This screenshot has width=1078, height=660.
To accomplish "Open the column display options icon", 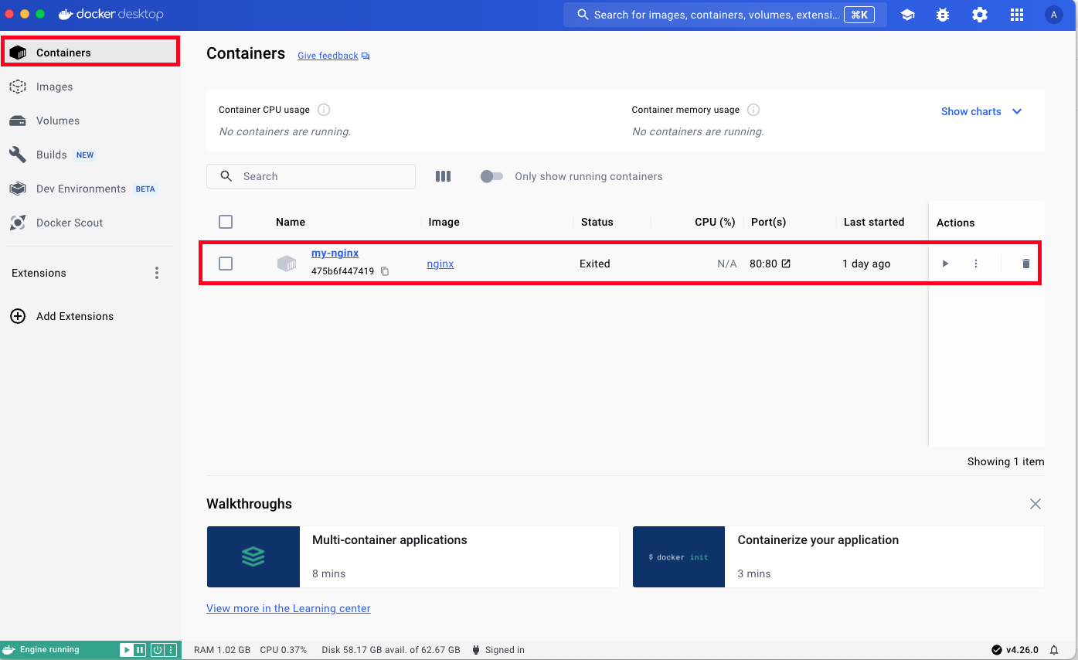I will pos(443,176).
